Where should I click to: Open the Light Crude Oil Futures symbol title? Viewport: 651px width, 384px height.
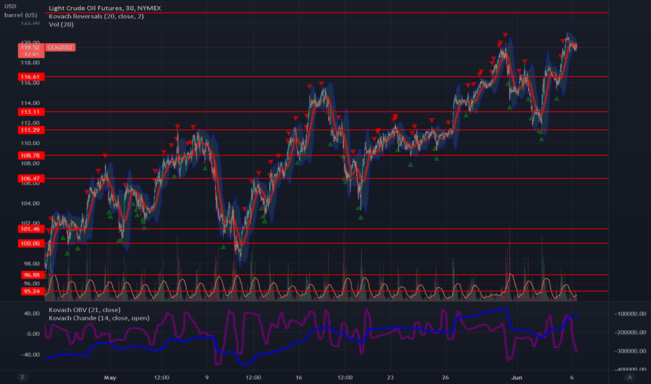[x=105, y=8]
